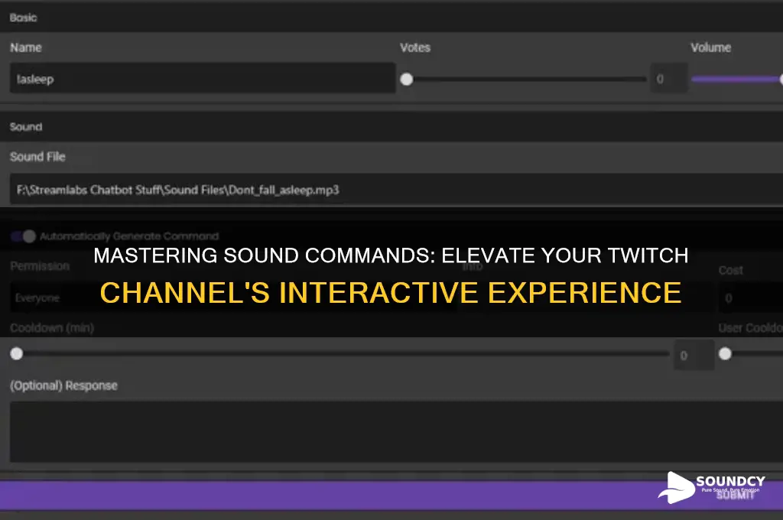
Task: Toggle Automatically Generate Command switch
Action: click(x=24, y=236)
